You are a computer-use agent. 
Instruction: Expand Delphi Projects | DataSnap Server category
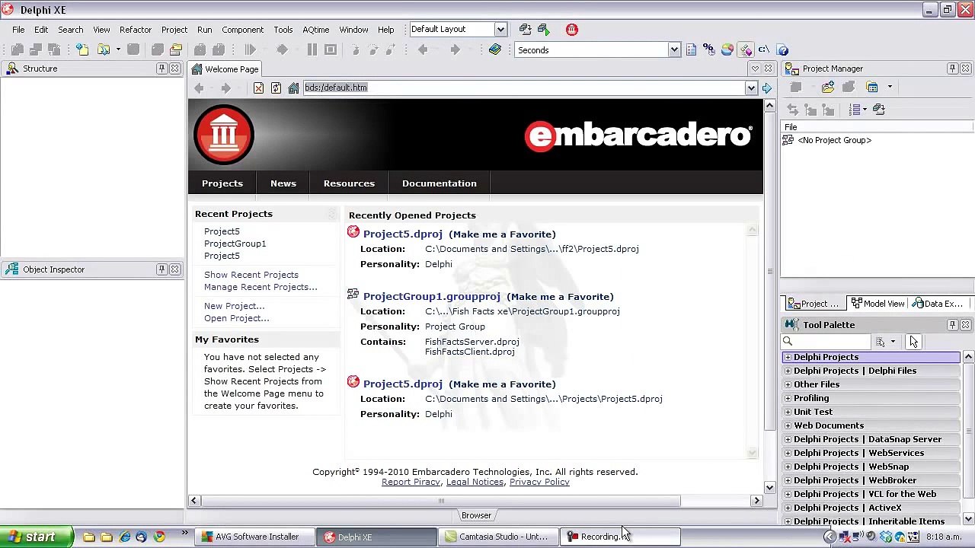[788, 439]
